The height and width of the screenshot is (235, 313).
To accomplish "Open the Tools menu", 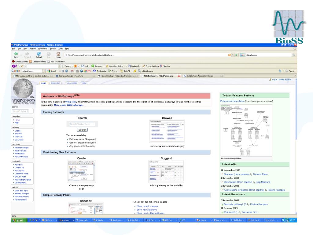I will [x=61, y=49].
